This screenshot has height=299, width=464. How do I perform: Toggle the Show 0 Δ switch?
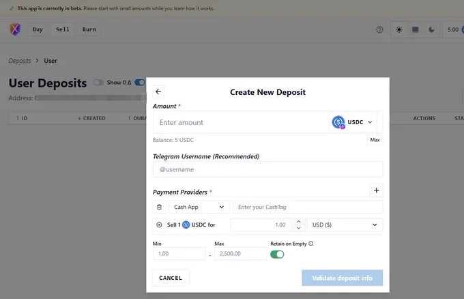pyautogui.click(x=98, y=83)
